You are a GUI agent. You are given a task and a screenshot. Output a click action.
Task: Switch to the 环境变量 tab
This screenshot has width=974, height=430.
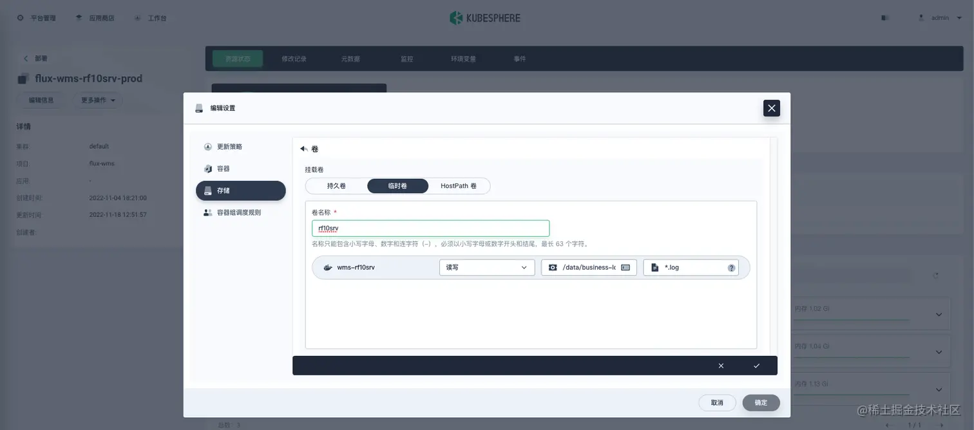point(463,59)
